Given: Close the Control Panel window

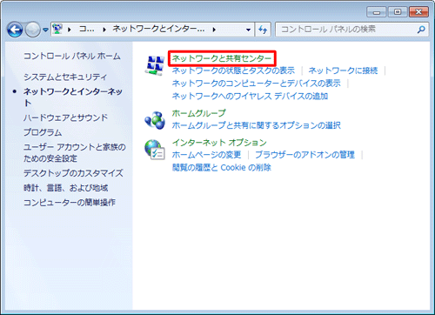Looking at the screenshot, I should point(418,12).
